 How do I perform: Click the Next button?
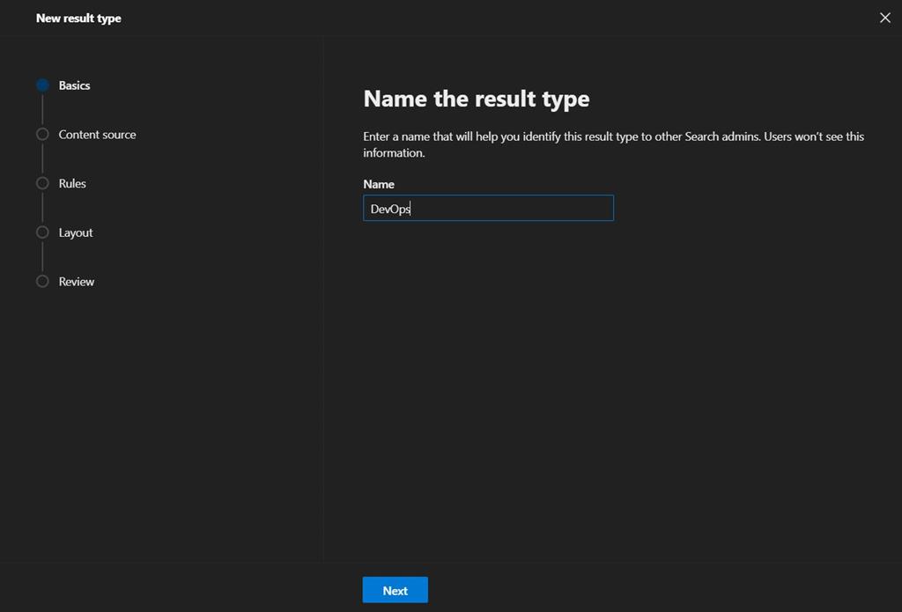click(x=395, y=589)
